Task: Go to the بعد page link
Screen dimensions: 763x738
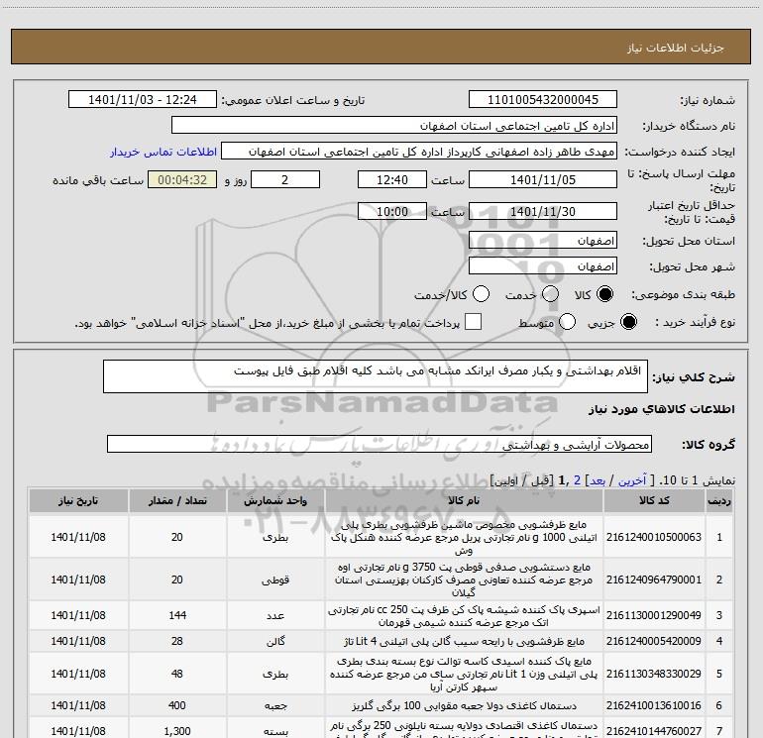Action: coord(598,480)
